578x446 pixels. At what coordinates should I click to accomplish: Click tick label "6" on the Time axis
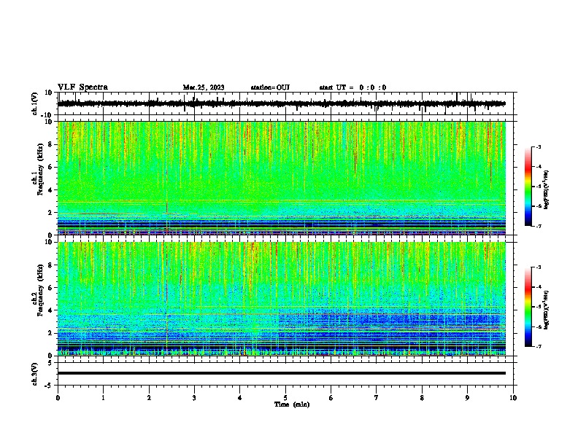coord(331,398)
